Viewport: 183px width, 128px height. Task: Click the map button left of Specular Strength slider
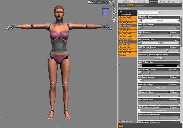[140, 50]
